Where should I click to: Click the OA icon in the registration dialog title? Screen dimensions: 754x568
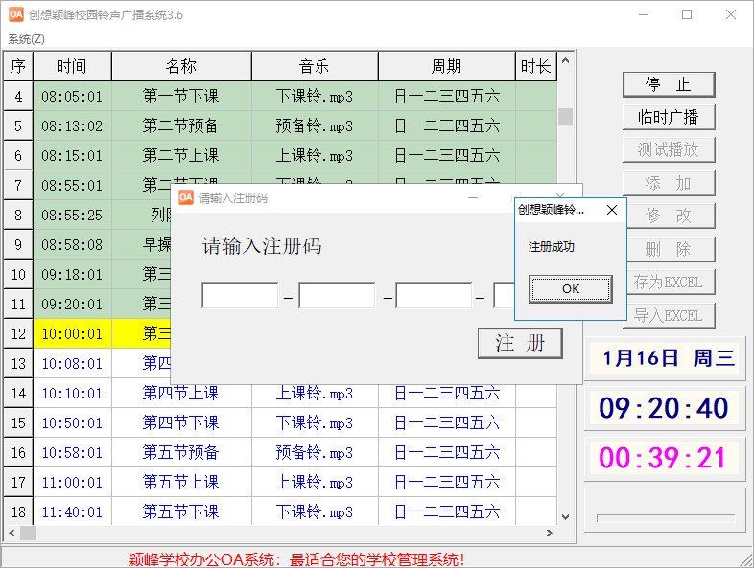(x=186, y=197)
